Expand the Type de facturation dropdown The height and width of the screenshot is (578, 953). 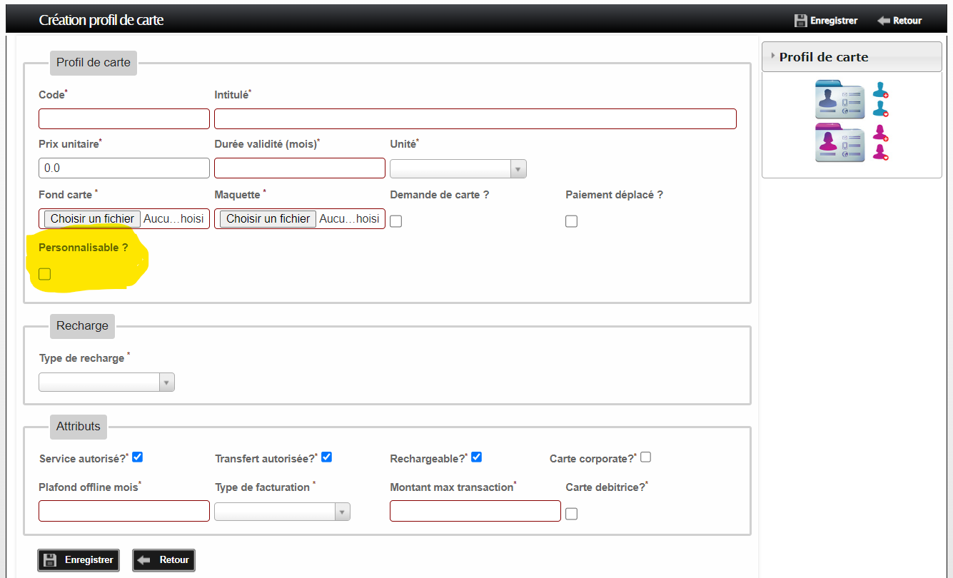coord(282,512)
